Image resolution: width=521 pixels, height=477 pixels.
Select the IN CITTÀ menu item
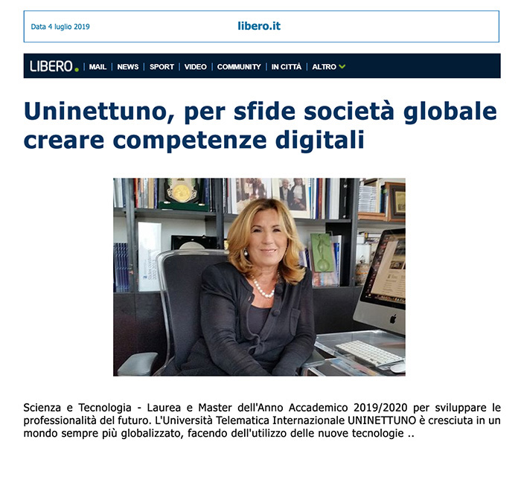coord(287,67)
